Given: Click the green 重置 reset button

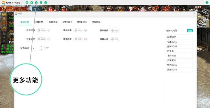Looking at the screenshot, I should (190, 30).
